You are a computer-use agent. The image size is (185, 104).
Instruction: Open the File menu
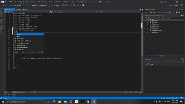(6, 2)
